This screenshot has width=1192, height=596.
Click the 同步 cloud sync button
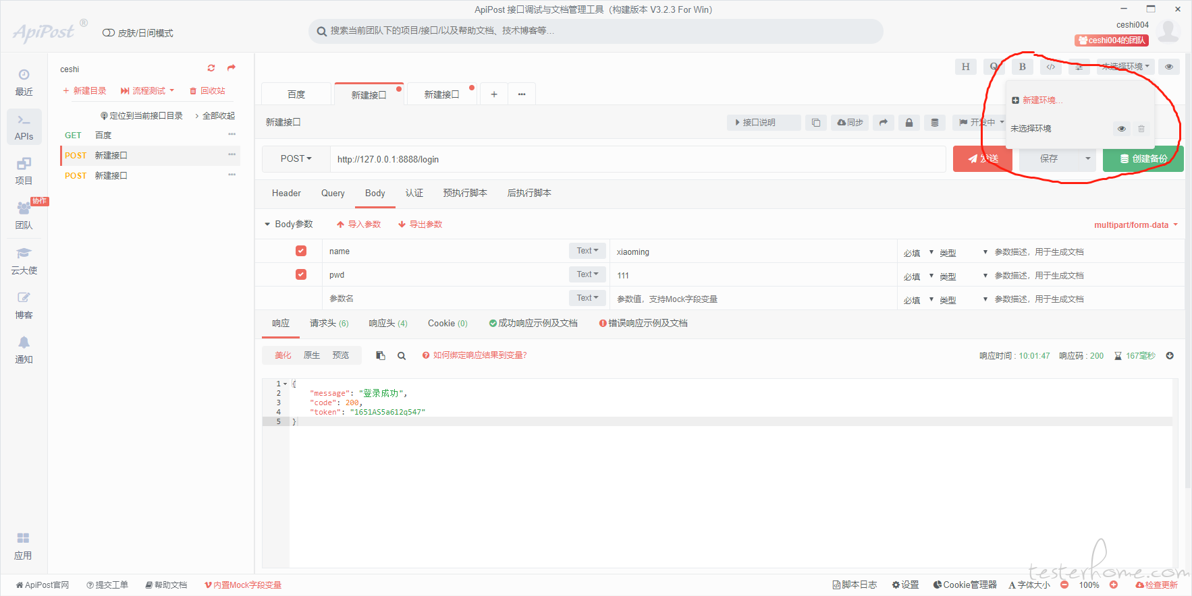tap(850, 123)
